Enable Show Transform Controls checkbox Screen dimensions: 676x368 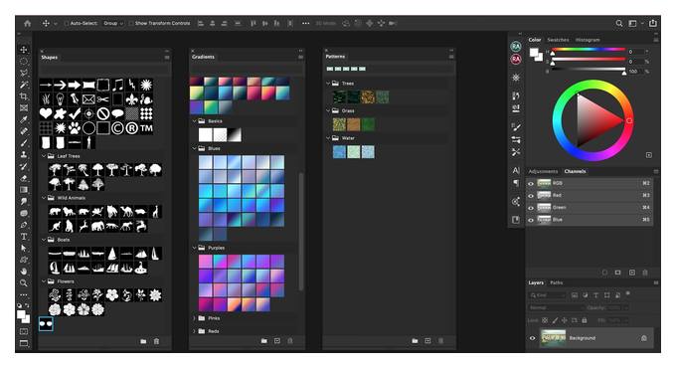pos(131,23)
